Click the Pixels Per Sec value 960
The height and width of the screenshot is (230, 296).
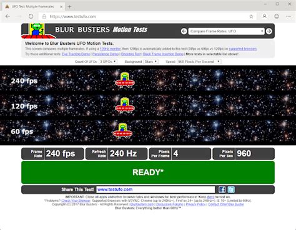(244, 154)
